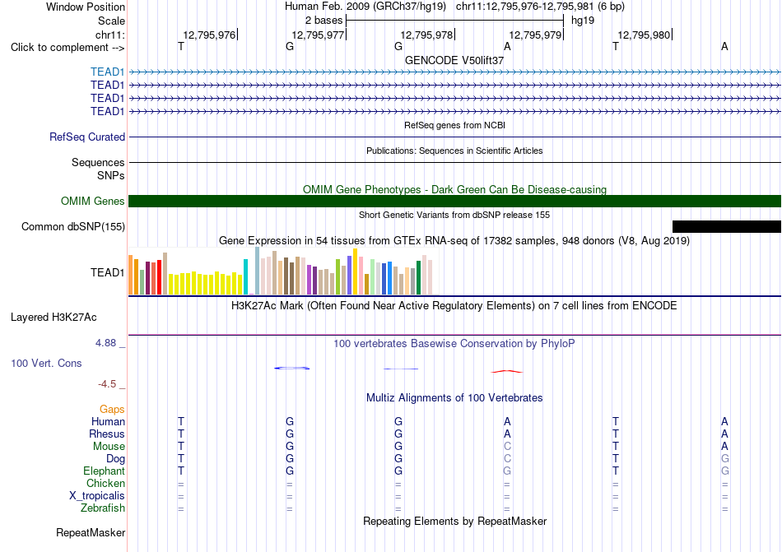The image size is (782, 552).
Task: Click the 'Click to complement -->' label
Action: tap(67, 48)
